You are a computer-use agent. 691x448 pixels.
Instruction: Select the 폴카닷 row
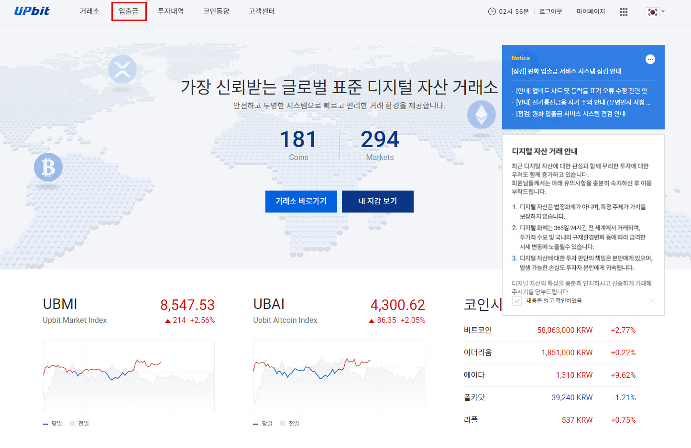(549, 398)
